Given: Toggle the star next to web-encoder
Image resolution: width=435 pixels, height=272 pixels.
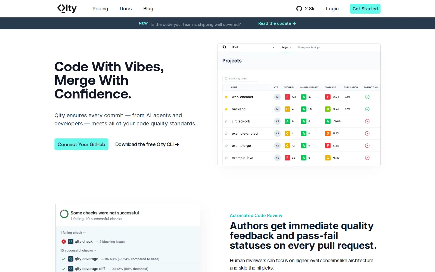Looking at the screenshot, I should [226, 97].
